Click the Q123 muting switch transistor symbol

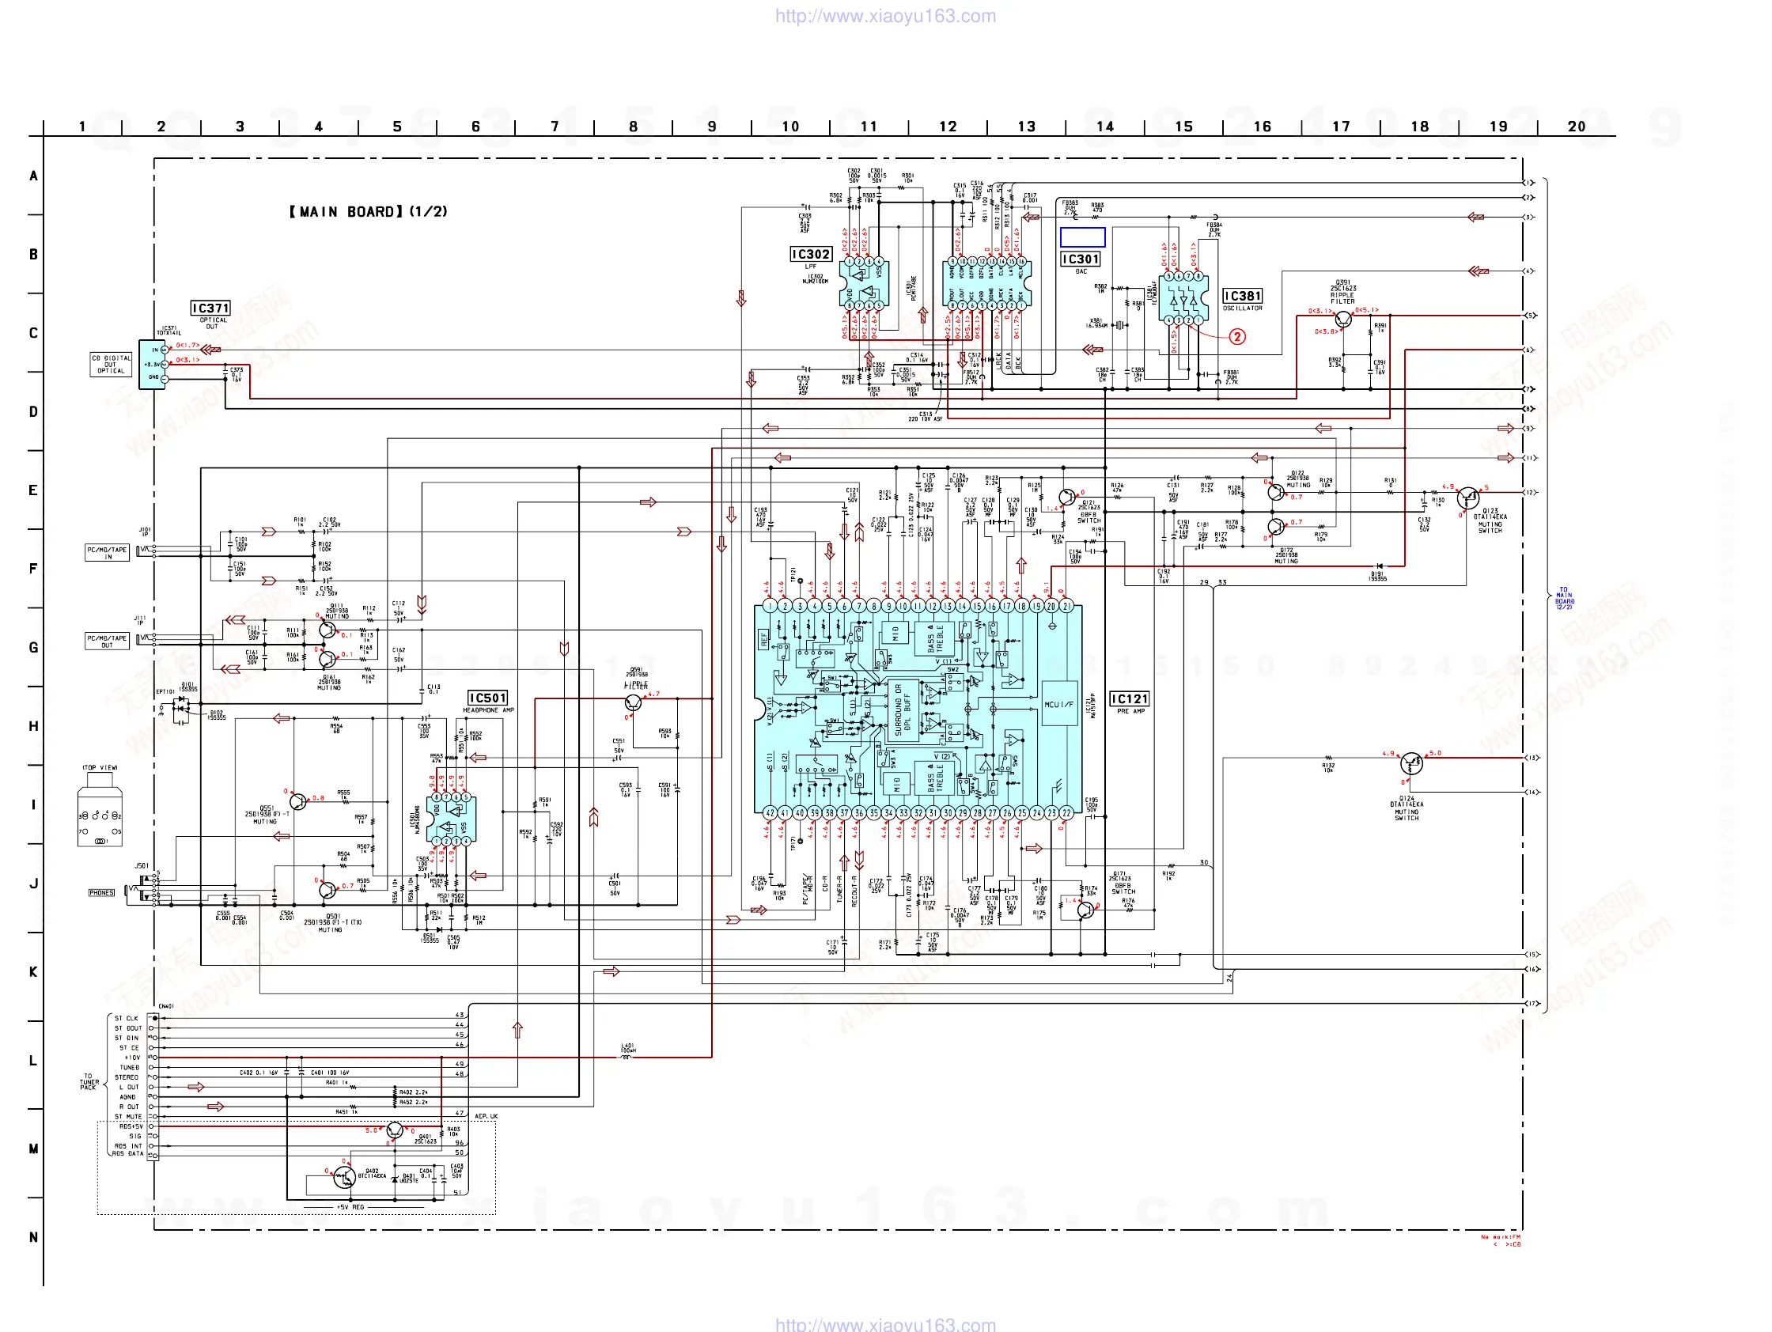[1467, 498]
